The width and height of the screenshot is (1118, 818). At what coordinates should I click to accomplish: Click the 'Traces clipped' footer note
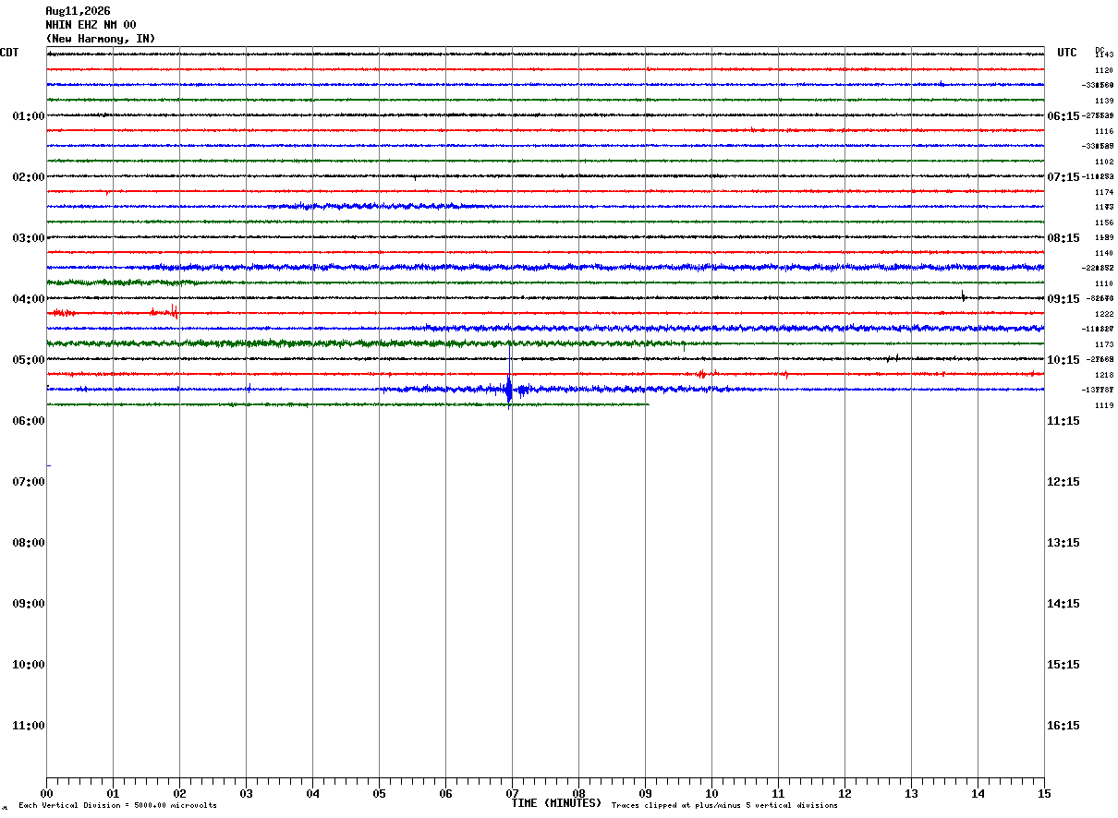(724, 805)
